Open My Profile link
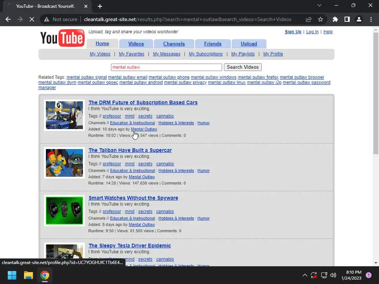This screenshot has width=379, height=284. [x=273, y=54]
